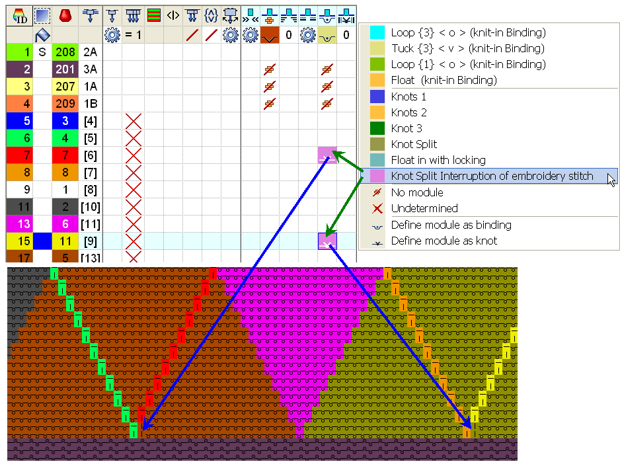
Task: Click the green 208 yarn color cell
Action: click(65, 52)
